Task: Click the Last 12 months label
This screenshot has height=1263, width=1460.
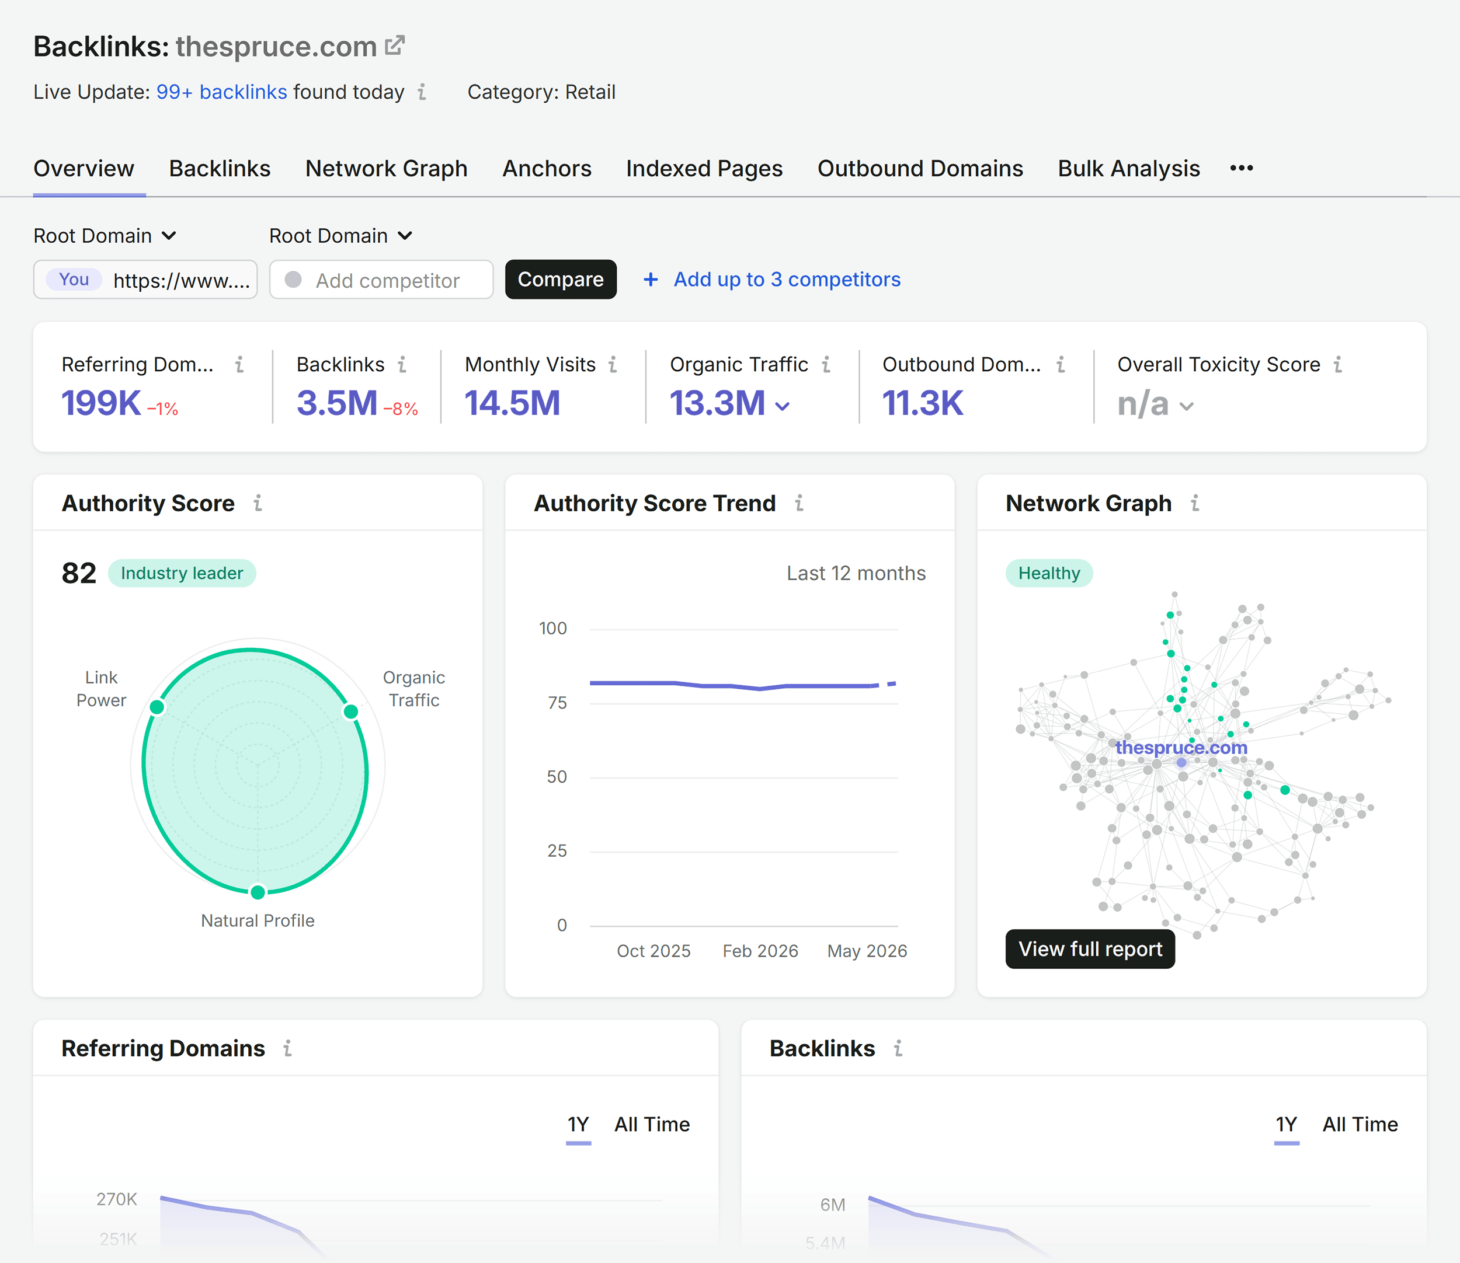Action: click(x=856, y=573)
